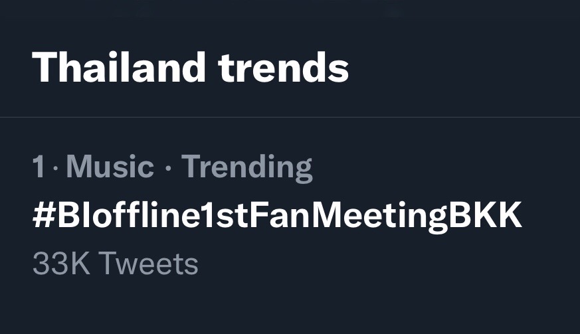Select the 33K Tweets count
This screenshot has width=580, height=334.
pos(116,264)
